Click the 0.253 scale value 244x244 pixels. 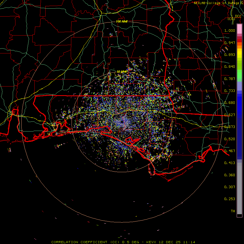tap(230, 199)
